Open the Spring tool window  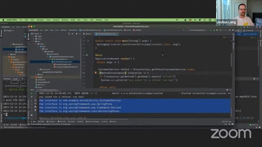pos(113,122)
